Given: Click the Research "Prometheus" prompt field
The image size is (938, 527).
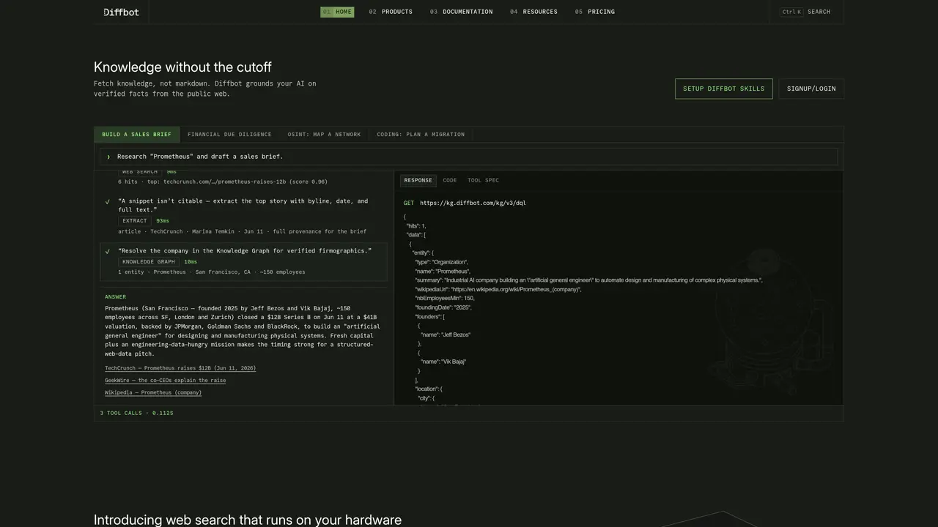Looking at the screenshot, I should (469, 157).
